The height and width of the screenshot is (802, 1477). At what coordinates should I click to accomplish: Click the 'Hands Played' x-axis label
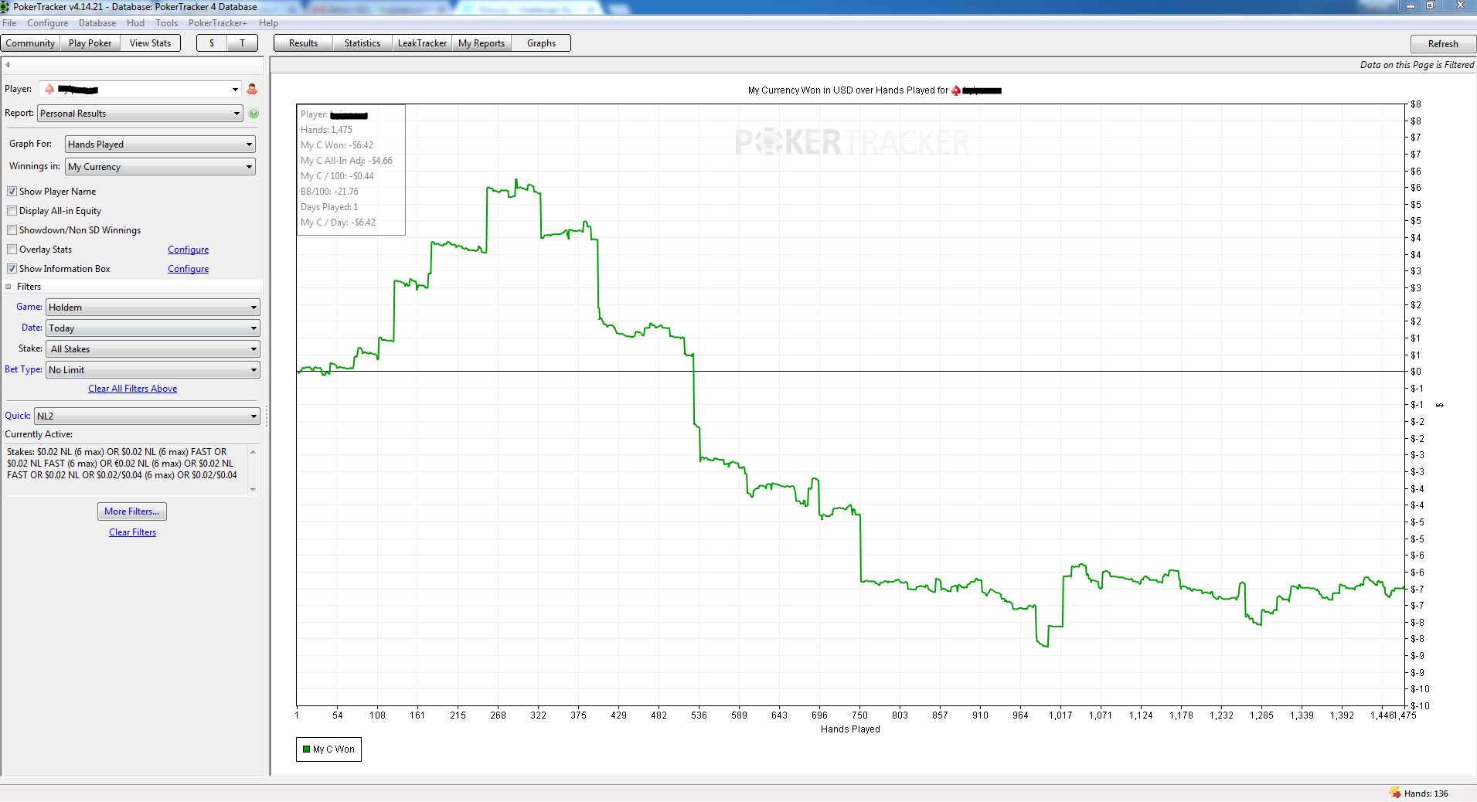point(850,729)
